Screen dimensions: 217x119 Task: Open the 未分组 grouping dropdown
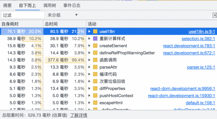[x=63, y=15]
